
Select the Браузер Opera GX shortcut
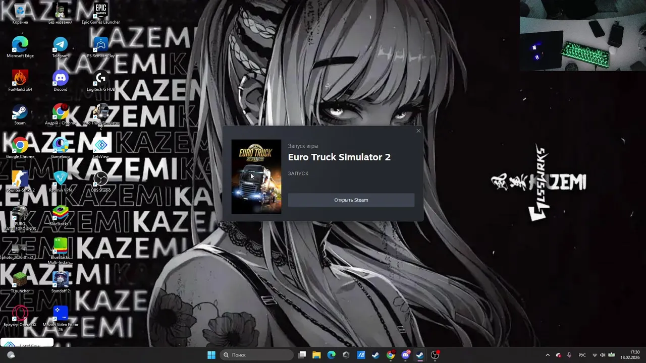(20, 316)
